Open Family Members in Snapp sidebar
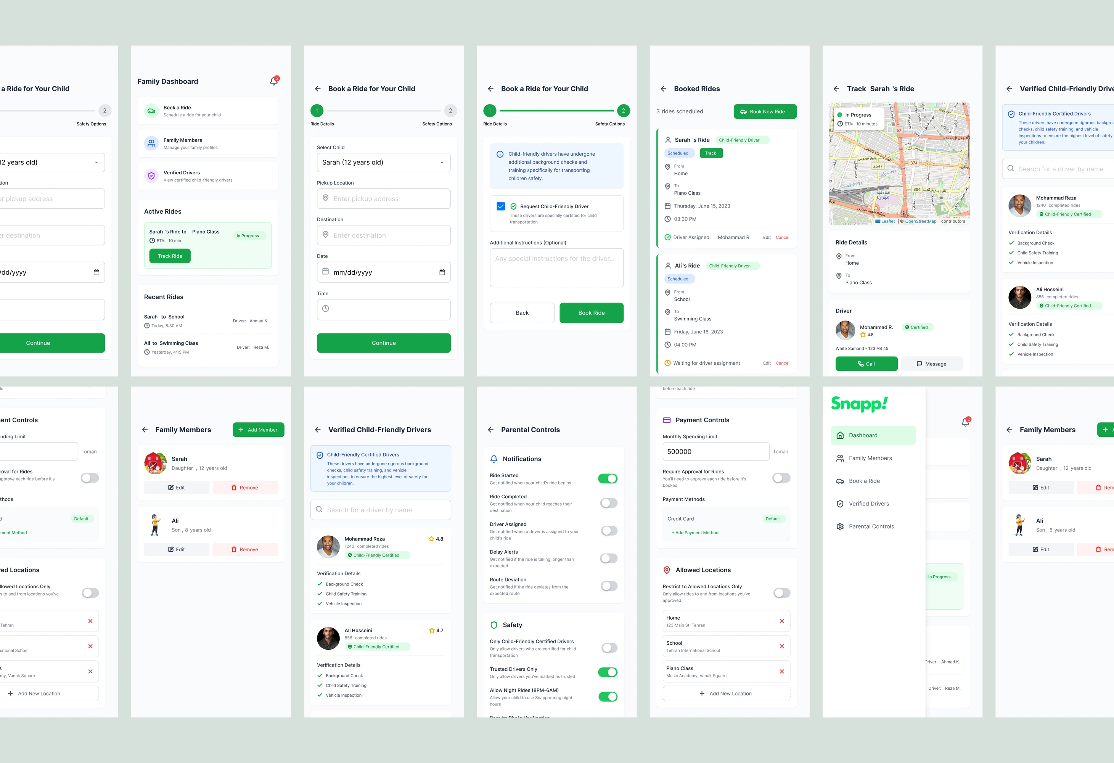1114x763 pixels. (873, 458)
